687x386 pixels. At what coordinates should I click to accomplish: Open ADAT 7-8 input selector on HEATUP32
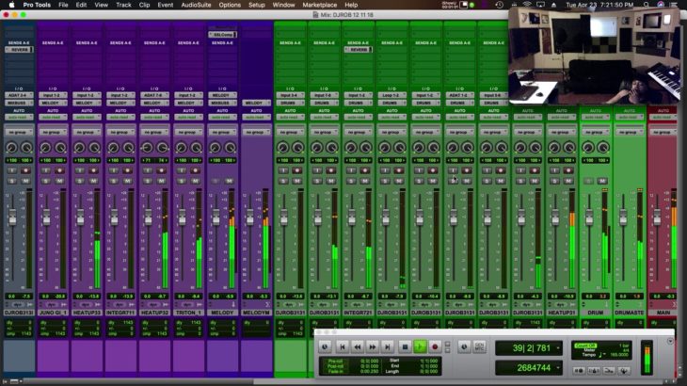point(154,95)
